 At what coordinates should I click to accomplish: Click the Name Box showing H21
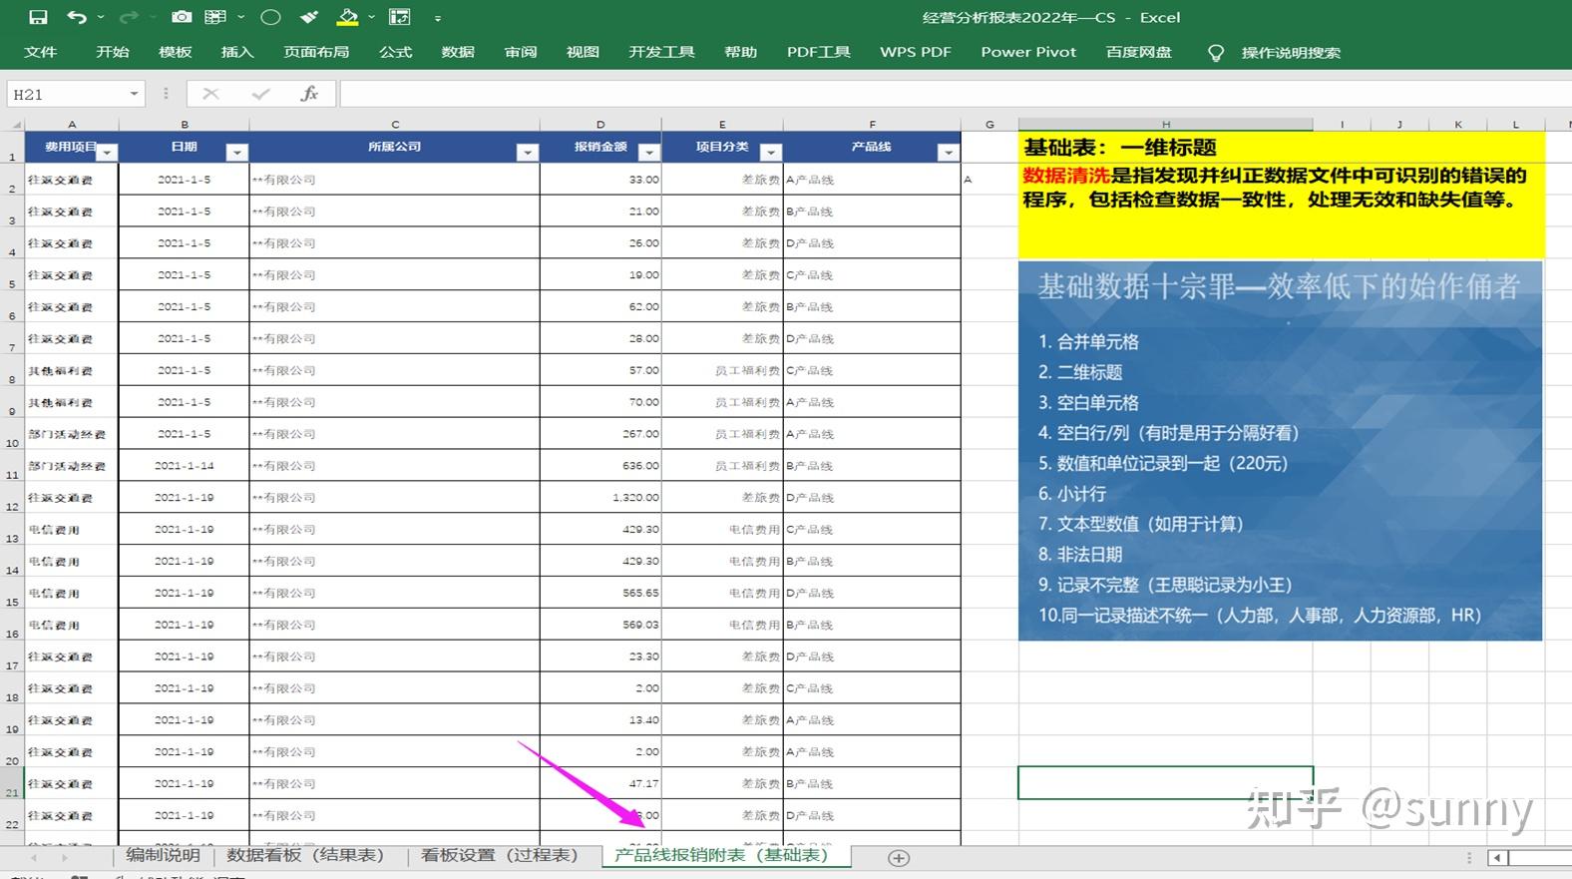point(67,94)
